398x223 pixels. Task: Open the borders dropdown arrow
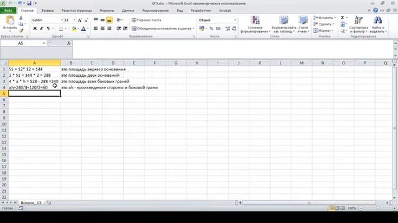(66, 28)
